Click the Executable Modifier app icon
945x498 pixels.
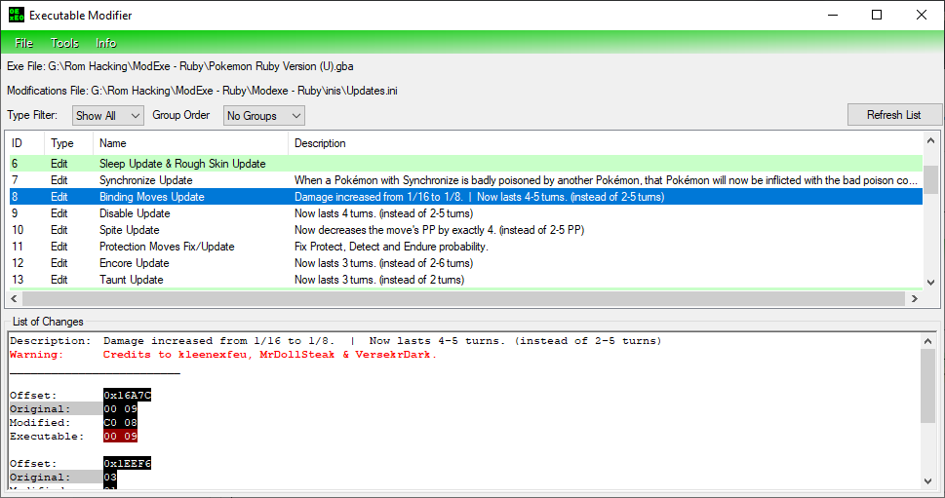coord(16,16)
